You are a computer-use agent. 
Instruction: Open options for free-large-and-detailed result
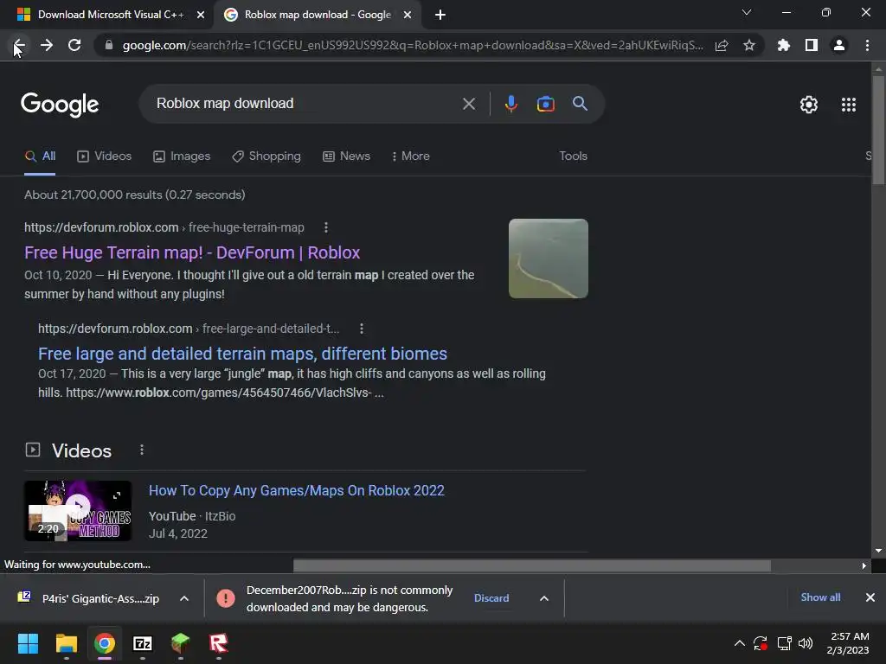tap(362, 329)
